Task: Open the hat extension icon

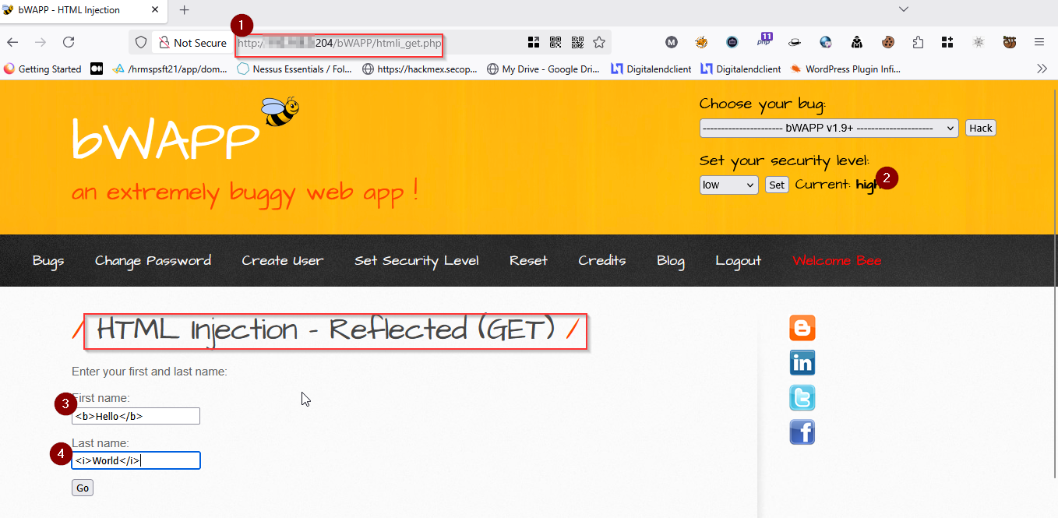Action: coord(795,42)
